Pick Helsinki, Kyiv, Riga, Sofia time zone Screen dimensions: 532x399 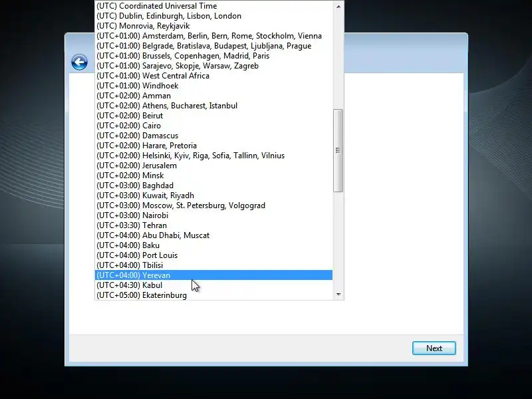coord(213,156)
